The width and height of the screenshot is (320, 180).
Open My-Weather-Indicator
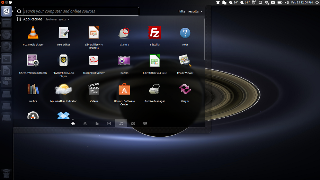pyautogui.click(x=63, y=92)
